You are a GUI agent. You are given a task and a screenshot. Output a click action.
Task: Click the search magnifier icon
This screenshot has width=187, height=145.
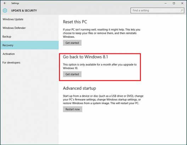pyautogui.click(x=182, y=11)
